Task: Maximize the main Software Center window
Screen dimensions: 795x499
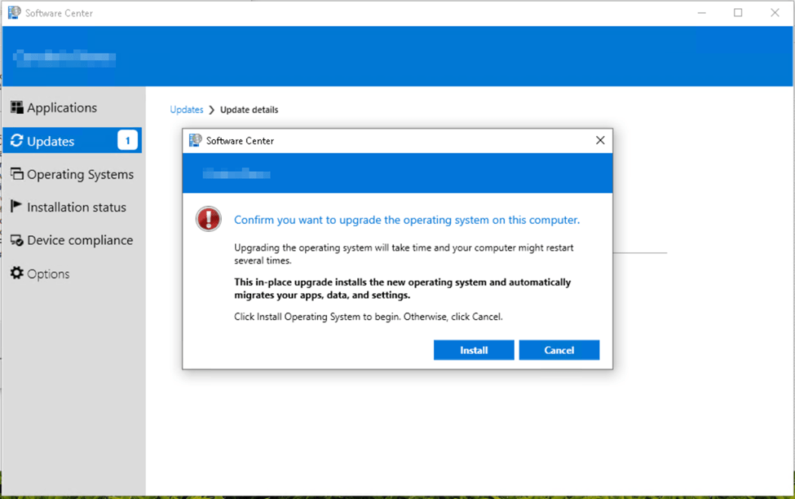Action: tap(738, 13)
